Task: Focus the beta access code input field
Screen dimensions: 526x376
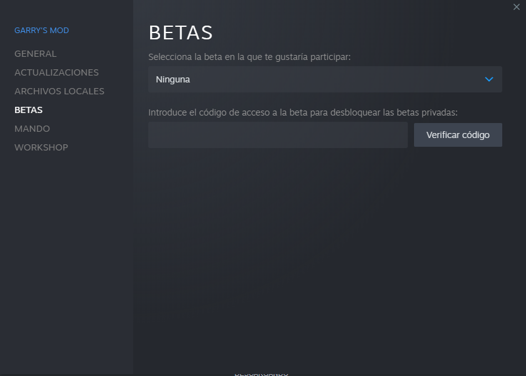Action: click(278, 135)
